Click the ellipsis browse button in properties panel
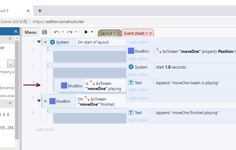 [x=11, y=63]
